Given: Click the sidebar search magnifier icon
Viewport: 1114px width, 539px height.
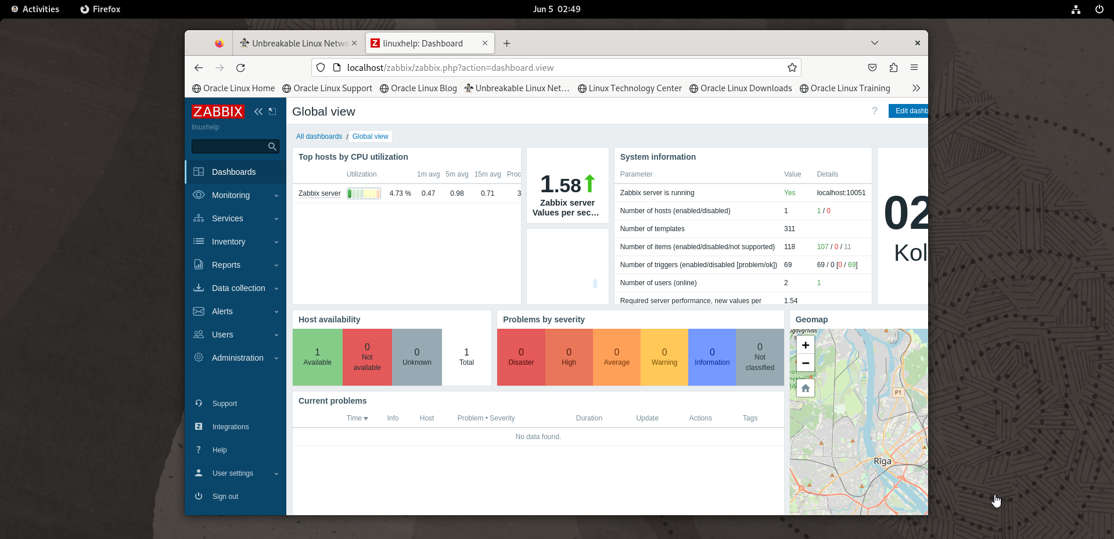Looking at the screenshot, I should [x=272, y=146].
